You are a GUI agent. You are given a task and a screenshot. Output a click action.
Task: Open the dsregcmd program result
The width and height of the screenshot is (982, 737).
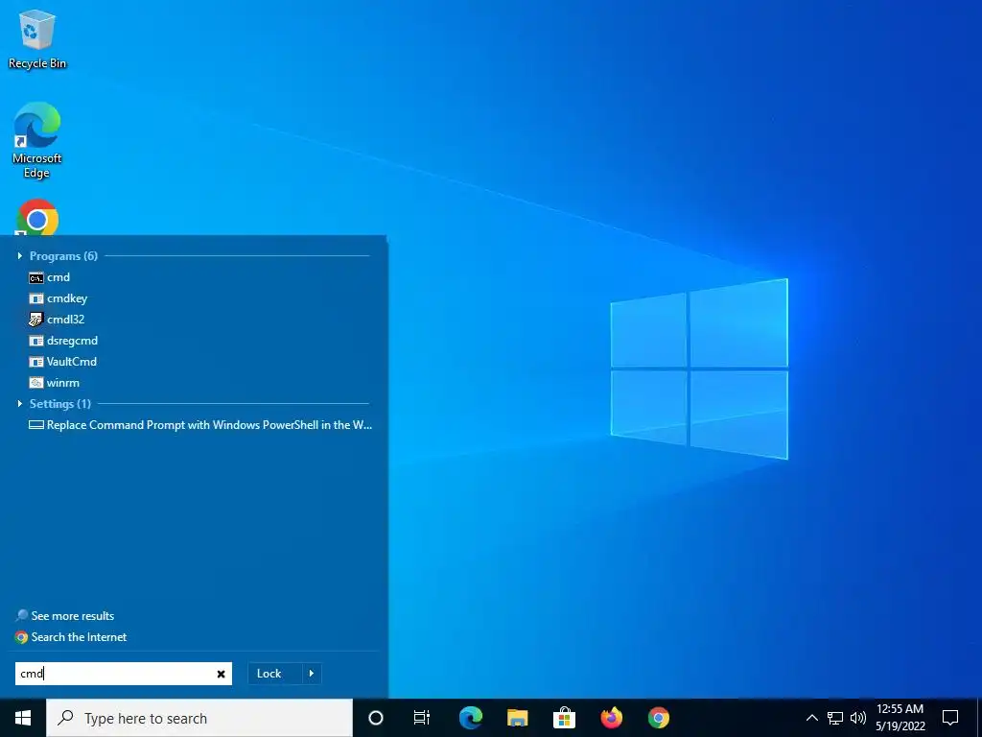coord(62,341)
